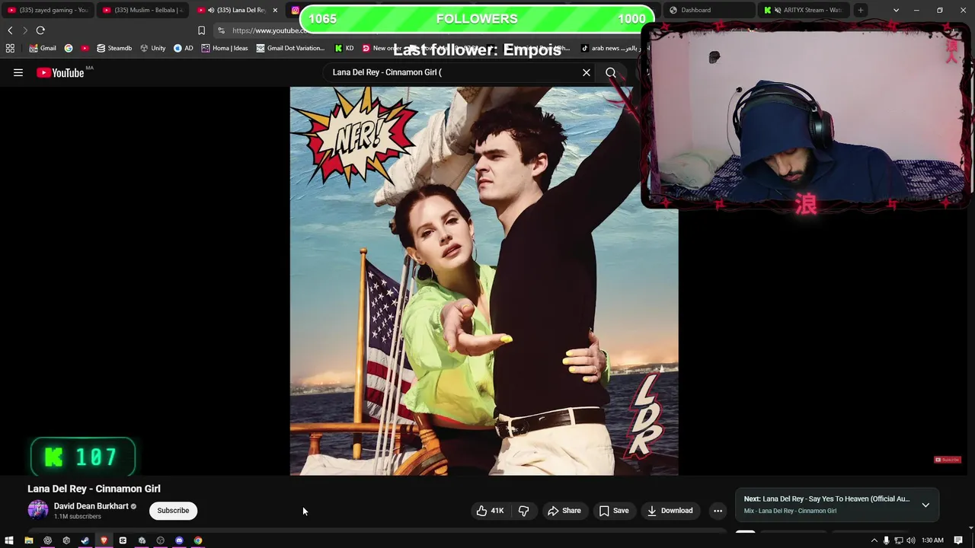Bookmark this page icon
The image size is (975, 548).
(x=201, y=30)
